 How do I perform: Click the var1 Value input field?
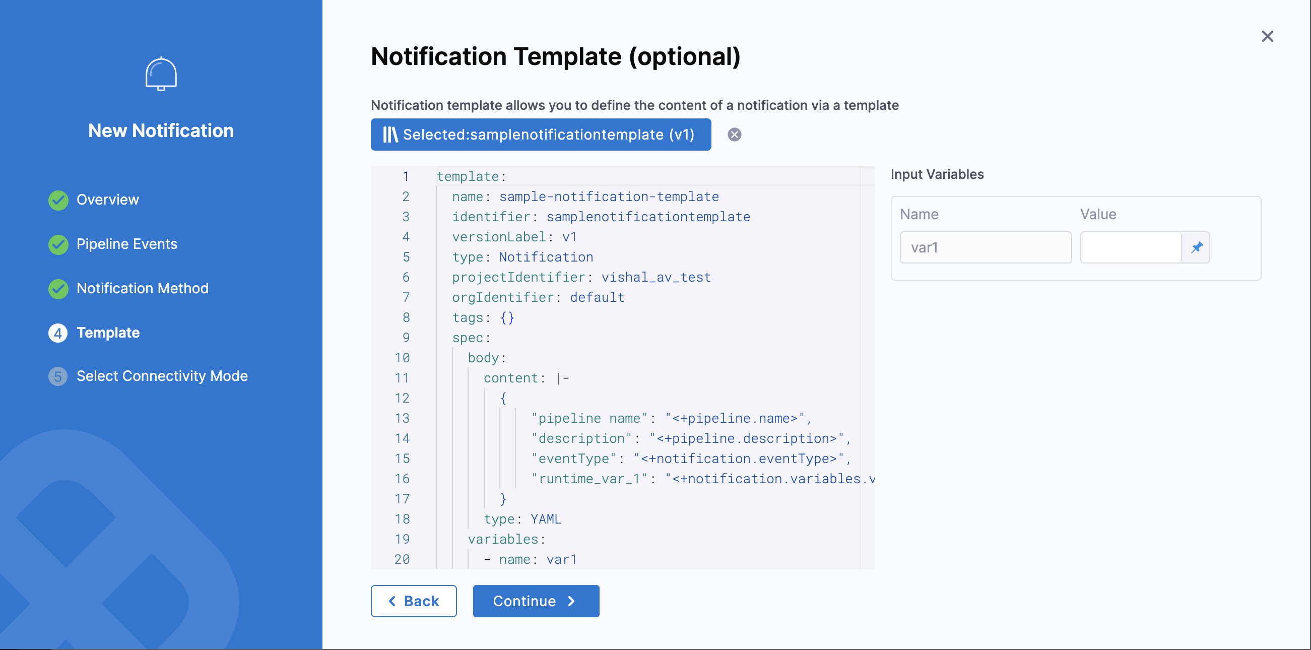[1130, 247]
